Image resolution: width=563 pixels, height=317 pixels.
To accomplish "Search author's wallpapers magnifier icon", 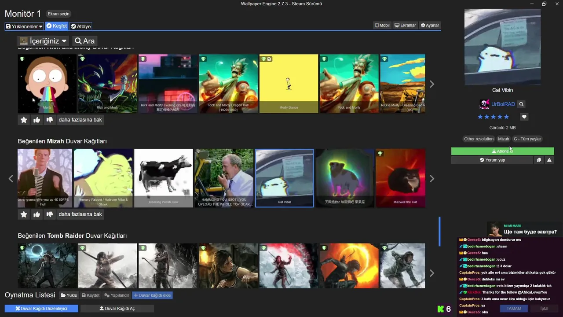I will (x=521, y=104).
